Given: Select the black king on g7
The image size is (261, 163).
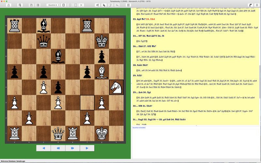Looking at the screenshot, I should 102,41.
